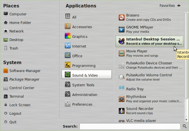Click the 'Play your media' description

[138, 32]
